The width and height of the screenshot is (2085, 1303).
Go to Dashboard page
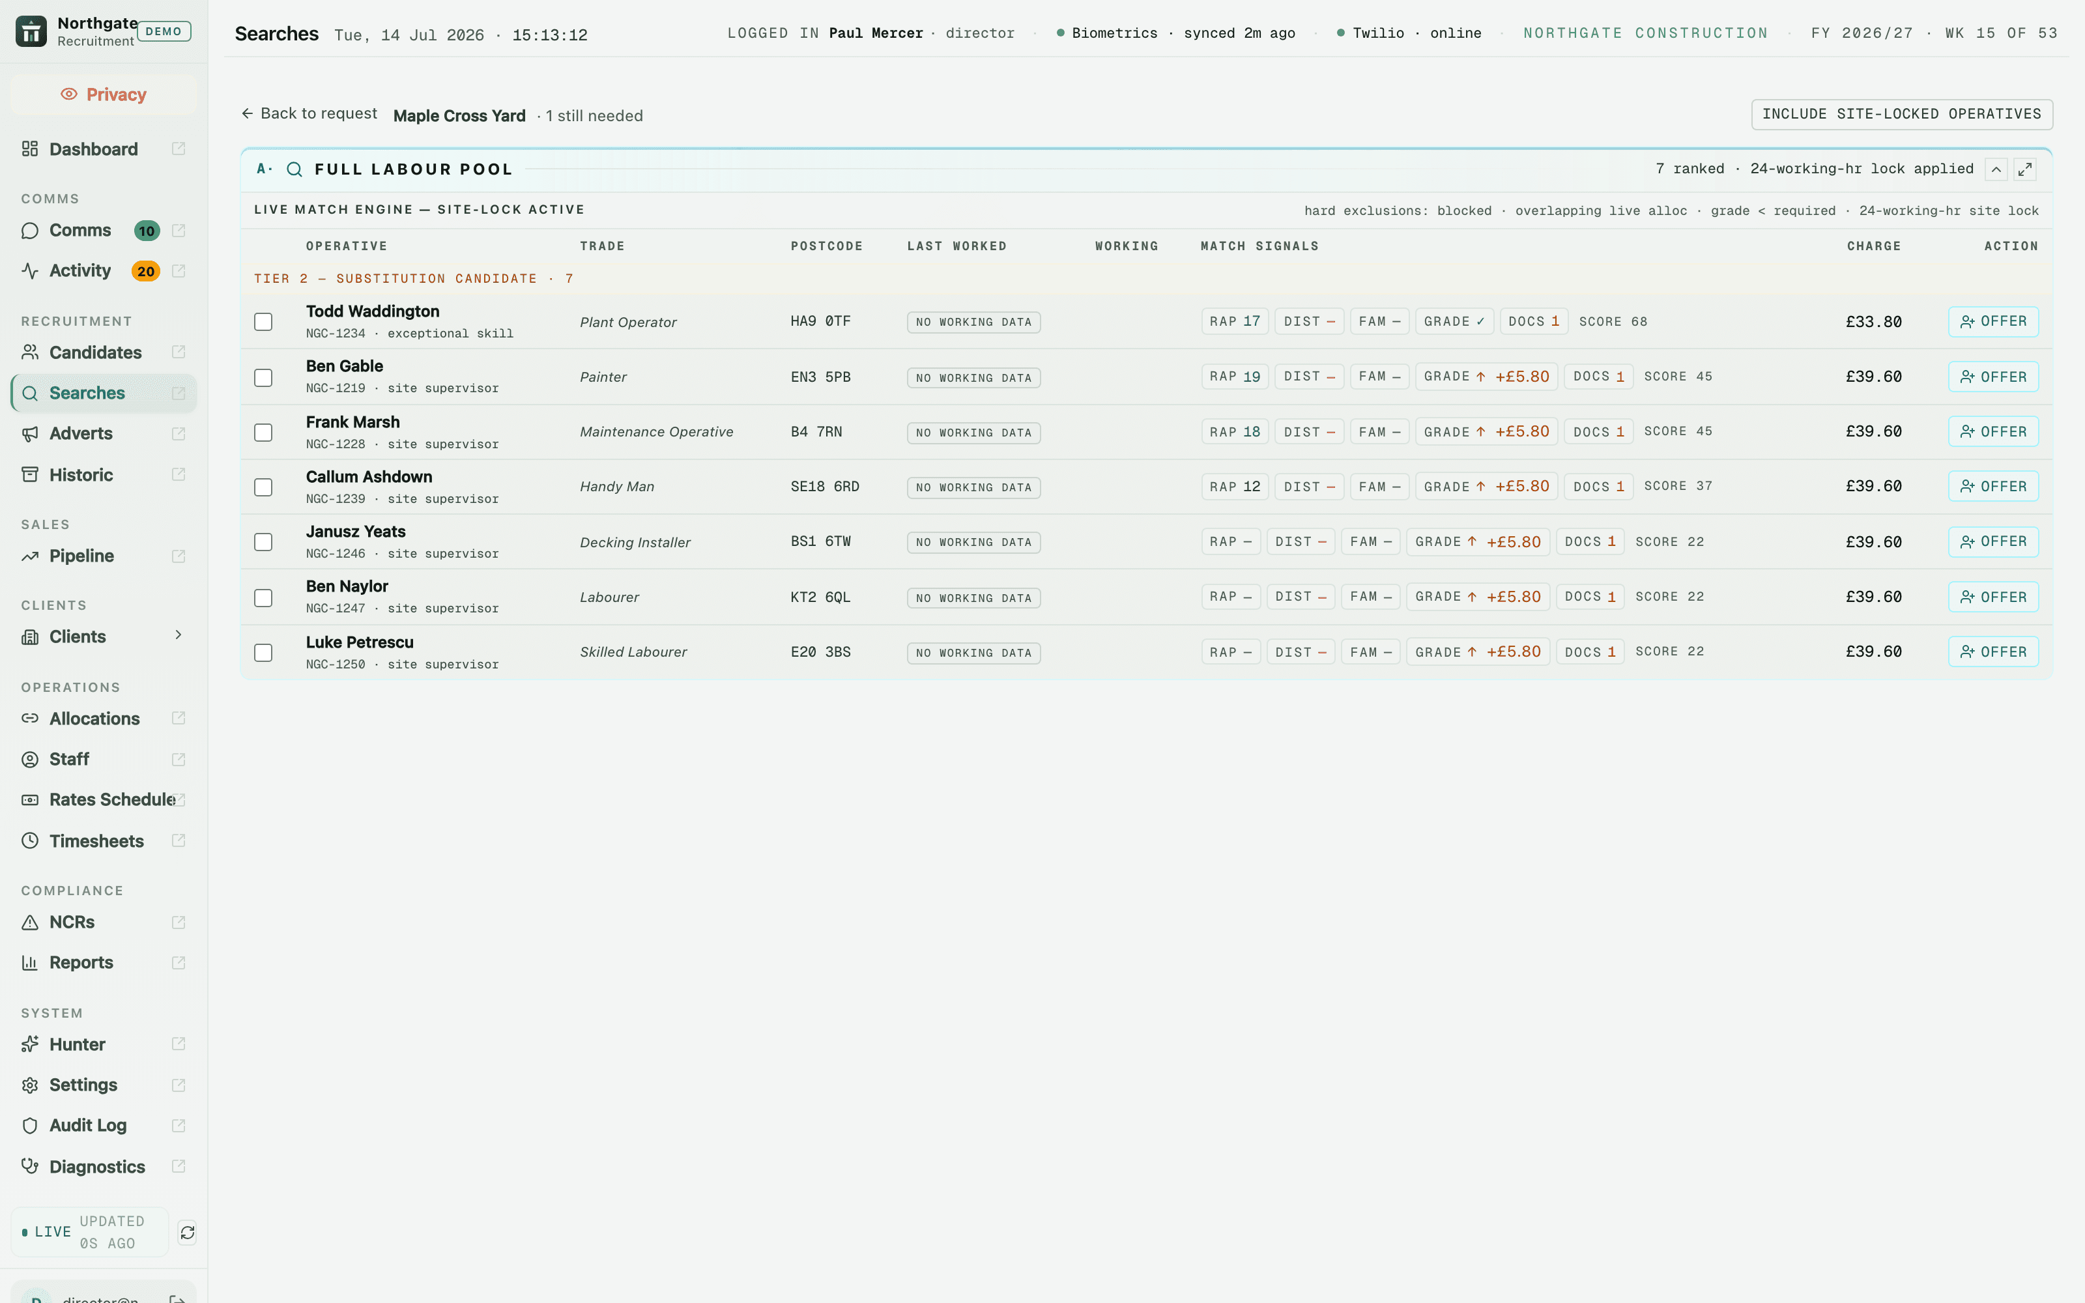[93, 149]
